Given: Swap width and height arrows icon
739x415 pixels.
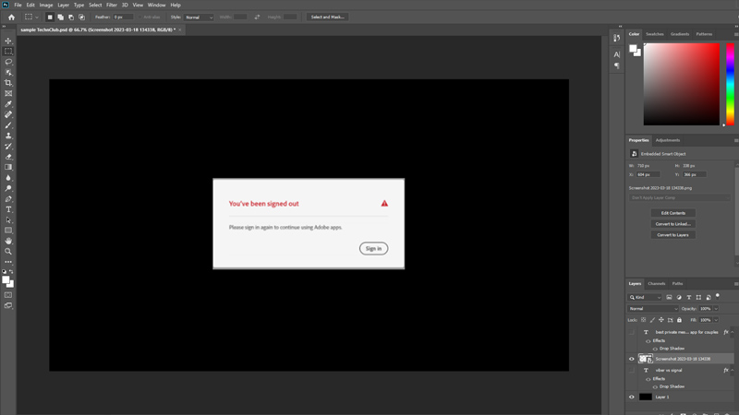Looking at the screenshot, I should click(x=257, y=17).
